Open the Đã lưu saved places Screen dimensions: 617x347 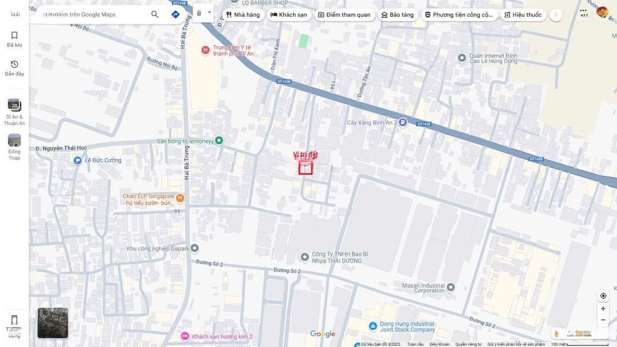point(14,39)
